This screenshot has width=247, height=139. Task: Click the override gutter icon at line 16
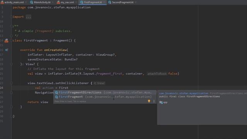[x=7, y=50]
